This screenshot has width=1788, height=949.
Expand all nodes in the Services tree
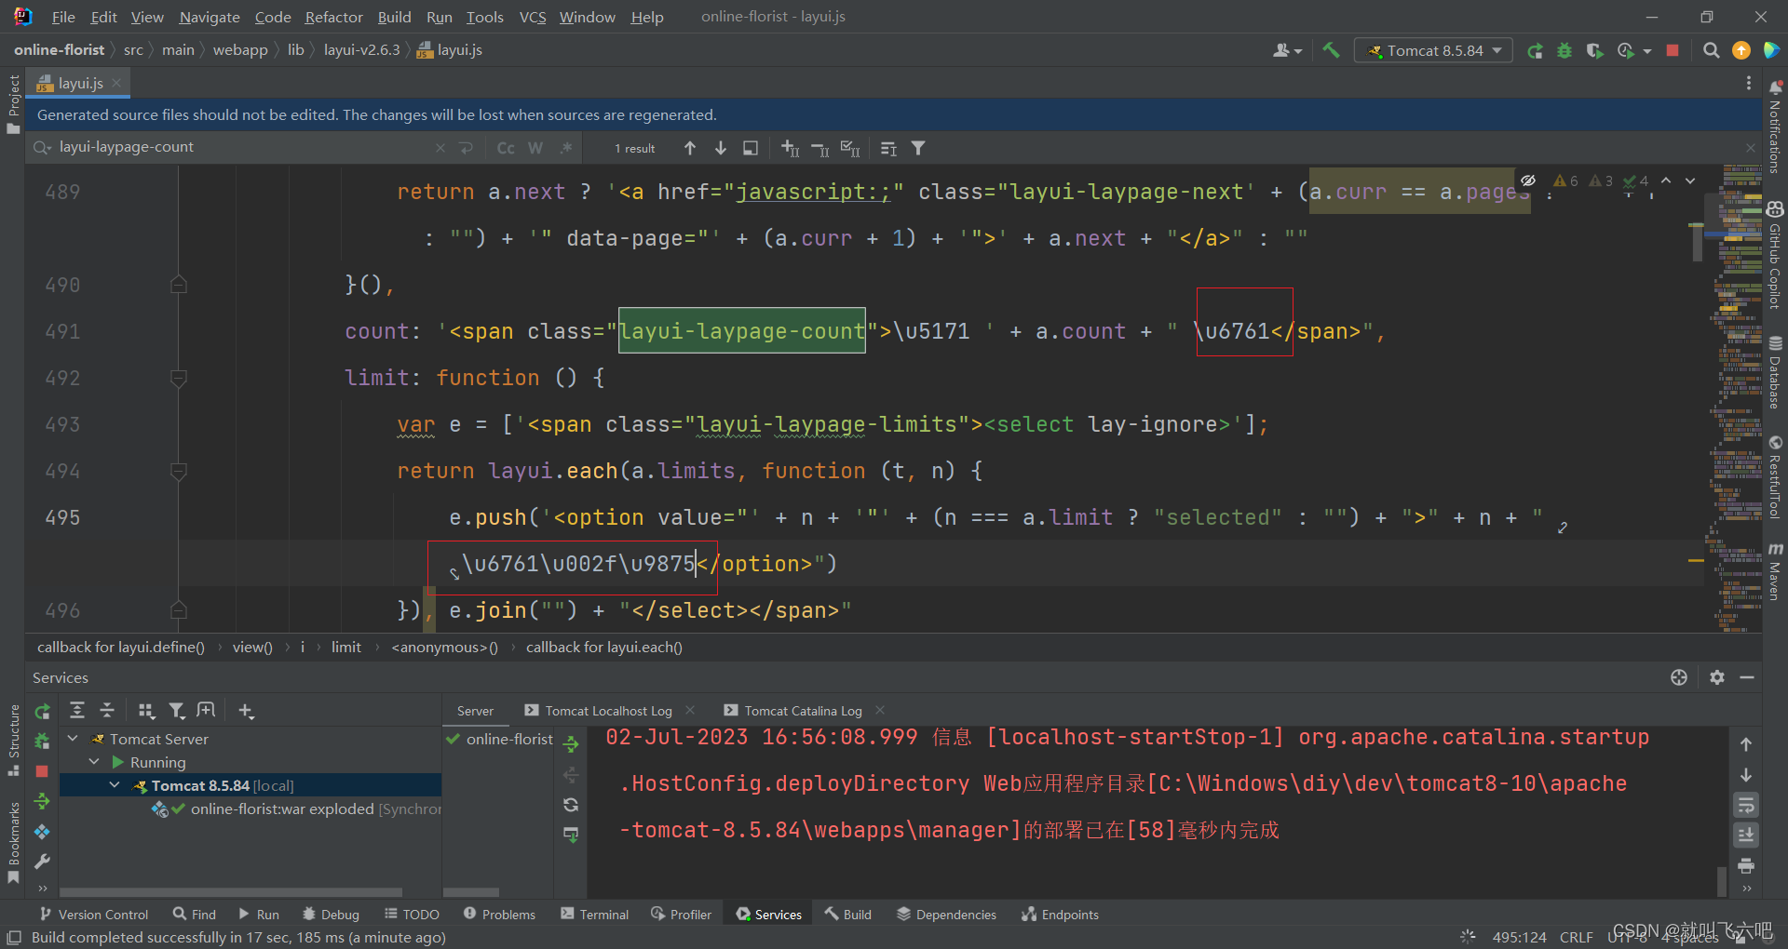77,711
